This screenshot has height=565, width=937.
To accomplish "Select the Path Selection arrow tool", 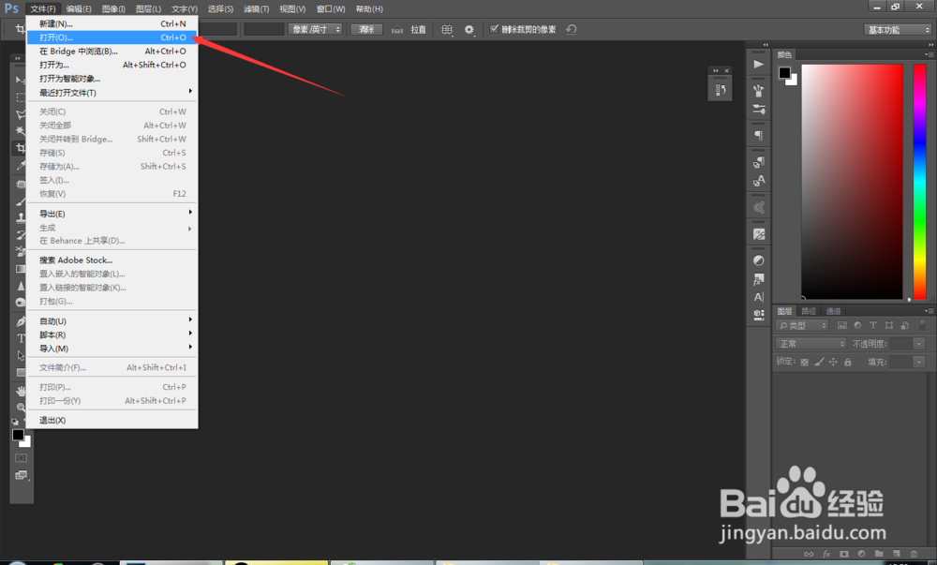I will tap(21, 355).
